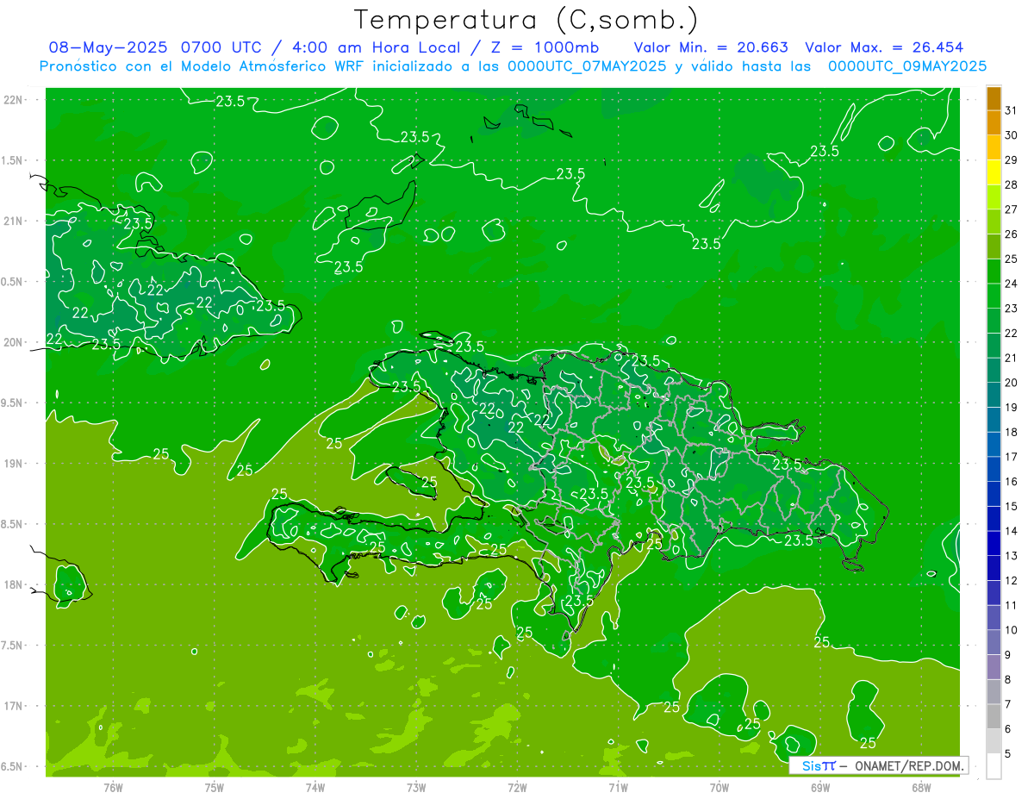Click the dark orange swatch above 31
This screenshot has height=799, width=1034.
994,99
